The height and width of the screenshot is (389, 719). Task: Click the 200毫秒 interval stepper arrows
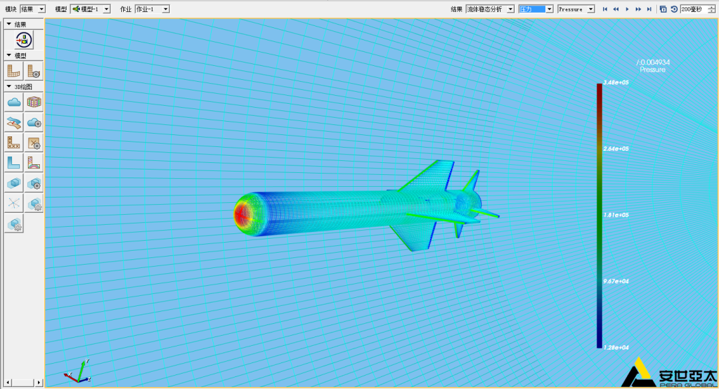coord(711,9)
